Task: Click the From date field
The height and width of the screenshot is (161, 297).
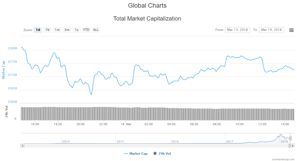Action: click(x=237, y=30)
